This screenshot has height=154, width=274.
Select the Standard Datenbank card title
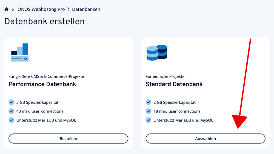[x=174, y=84]
